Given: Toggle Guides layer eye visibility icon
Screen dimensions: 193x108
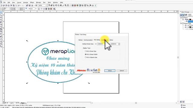Looking at the screenshot, I should [185, 25].
